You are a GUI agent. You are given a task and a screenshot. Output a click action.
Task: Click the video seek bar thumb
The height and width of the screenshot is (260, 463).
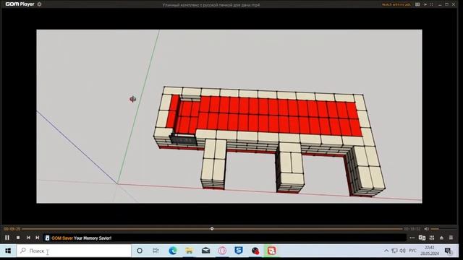(x=212, y=229)
